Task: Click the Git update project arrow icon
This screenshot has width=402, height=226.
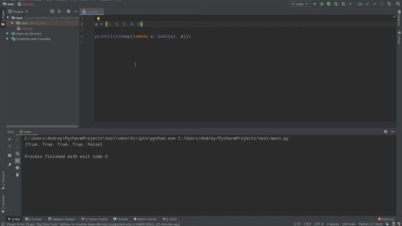Action: click(367, 4)
